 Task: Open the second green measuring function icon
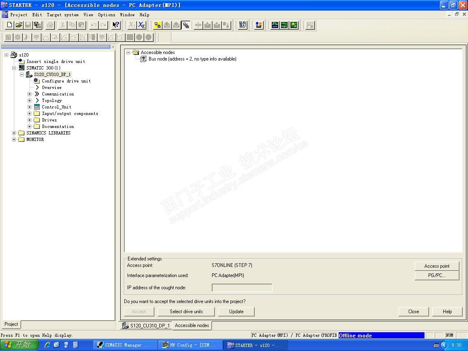click(284, 25)
